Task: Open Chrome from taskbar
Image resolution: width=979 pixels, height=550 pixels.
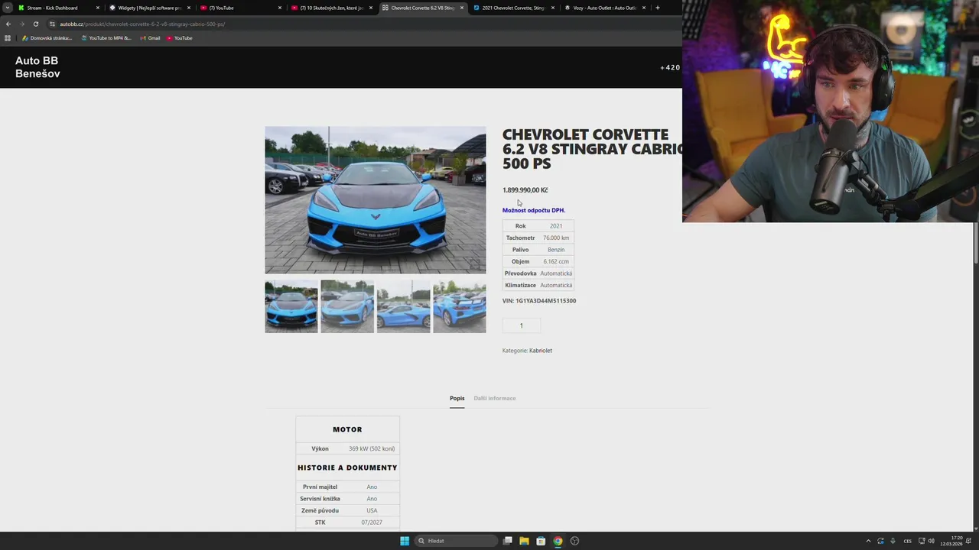Action: 558,541
